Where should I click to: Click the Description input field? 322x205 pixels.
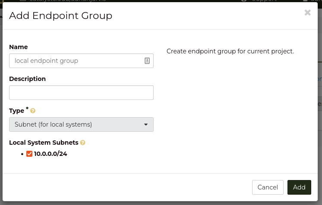pyautogui.click(x=81, y=93)
